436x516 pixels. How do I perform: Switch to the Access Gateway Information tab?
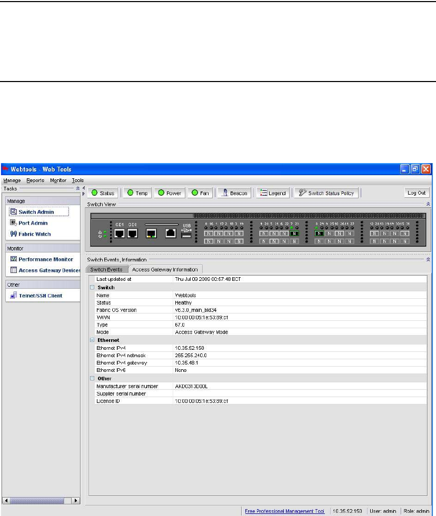pos(165,269)
